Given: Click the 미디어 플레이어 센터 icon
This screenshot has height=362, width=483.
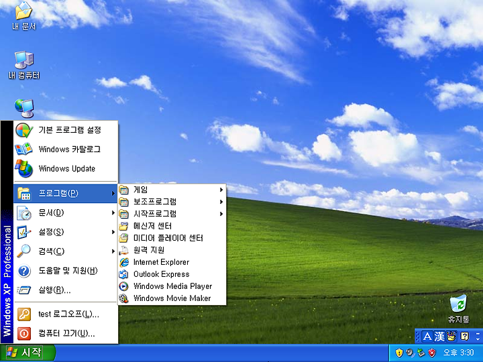Looking at the screenshot, I should point(124,238).
